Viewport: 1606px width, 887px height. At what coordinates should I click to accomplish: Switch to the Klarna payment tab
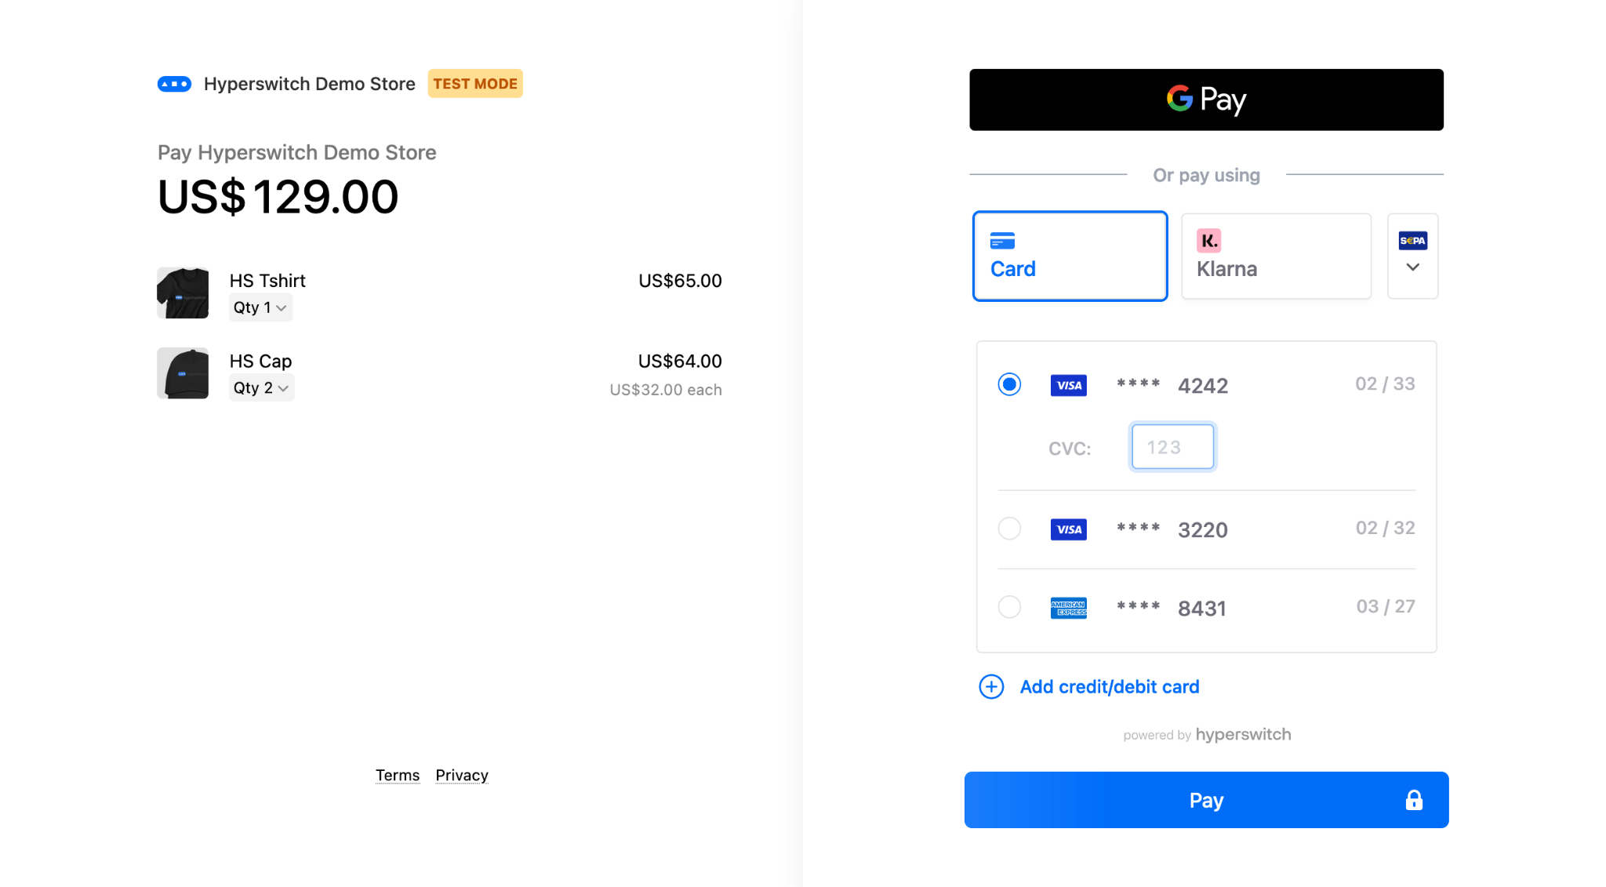(x=1276, y=256)
